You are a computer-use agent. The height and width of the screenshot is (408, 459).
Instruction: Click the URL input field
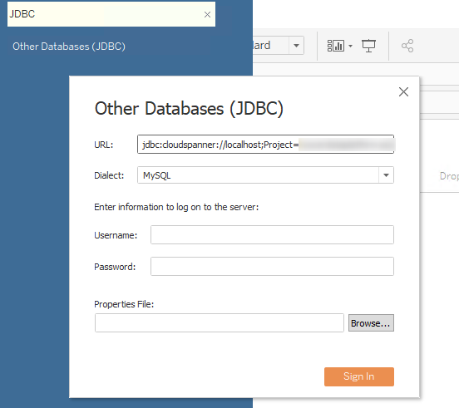point(265,145)
